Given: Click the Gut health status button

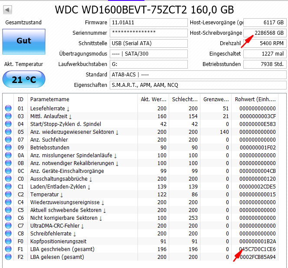Looking at the screenshot, I should pyautogui.click(x=24, y=42).
